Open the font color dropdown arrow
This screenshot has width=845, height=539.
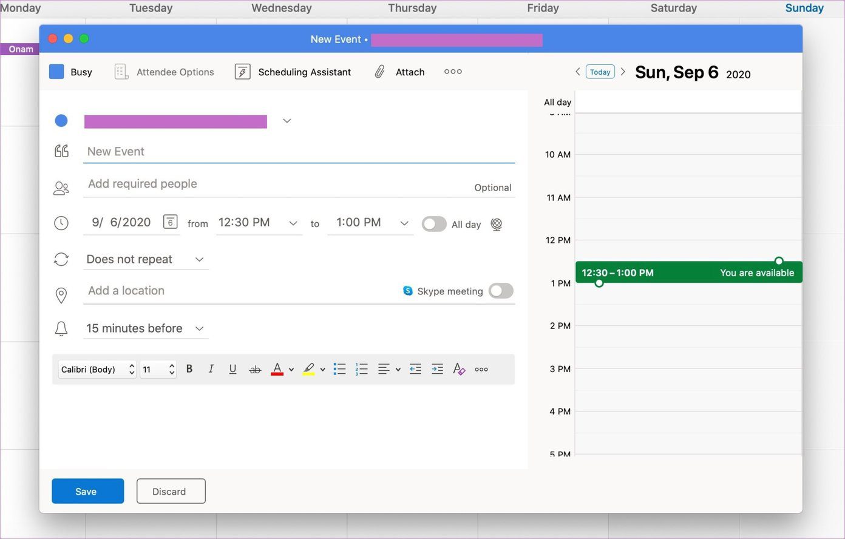click(x=291, y=370)
